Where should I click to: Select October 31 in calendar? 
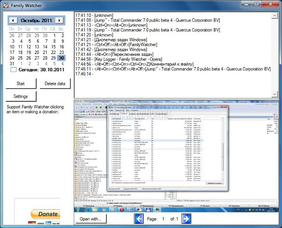click(x=12, y=63)
